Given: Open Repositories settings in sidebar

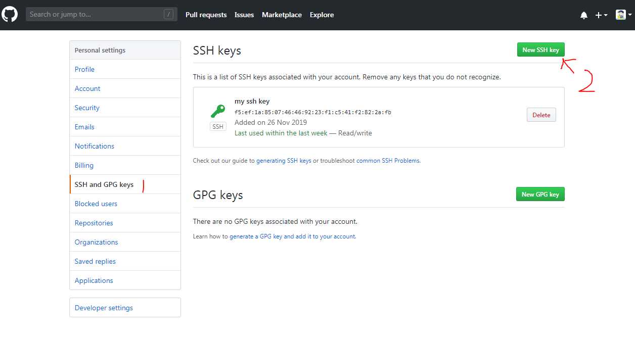Looking at the screenshot, I should [x=125, y=223].
